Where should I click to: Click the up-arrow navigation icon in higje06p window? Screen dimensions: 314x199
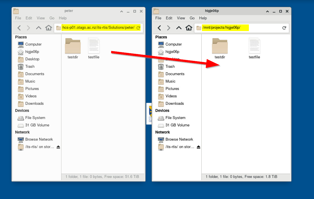pos(178,28)
